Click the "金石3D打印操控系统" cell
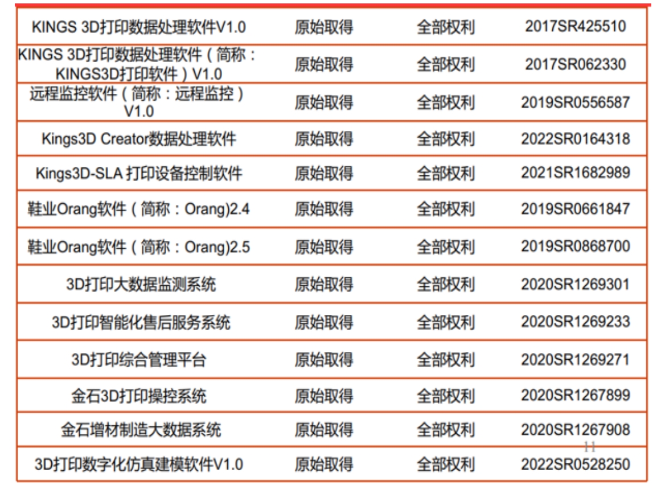653x485 pixels. coord(139,396)
